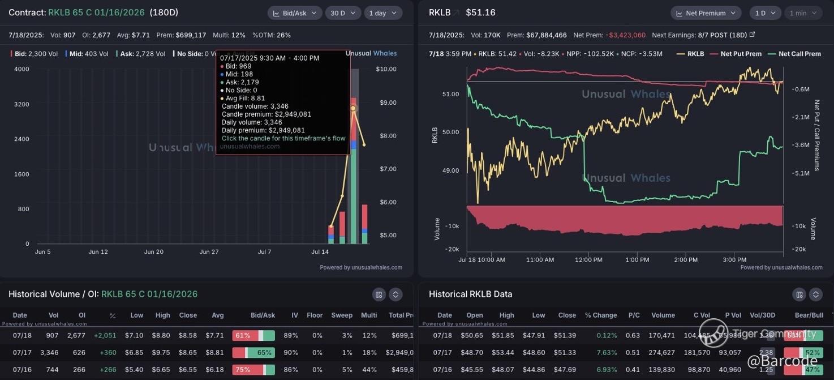Open the 1 min interval dropdown
Screen dimensions: 834x380
802,13
